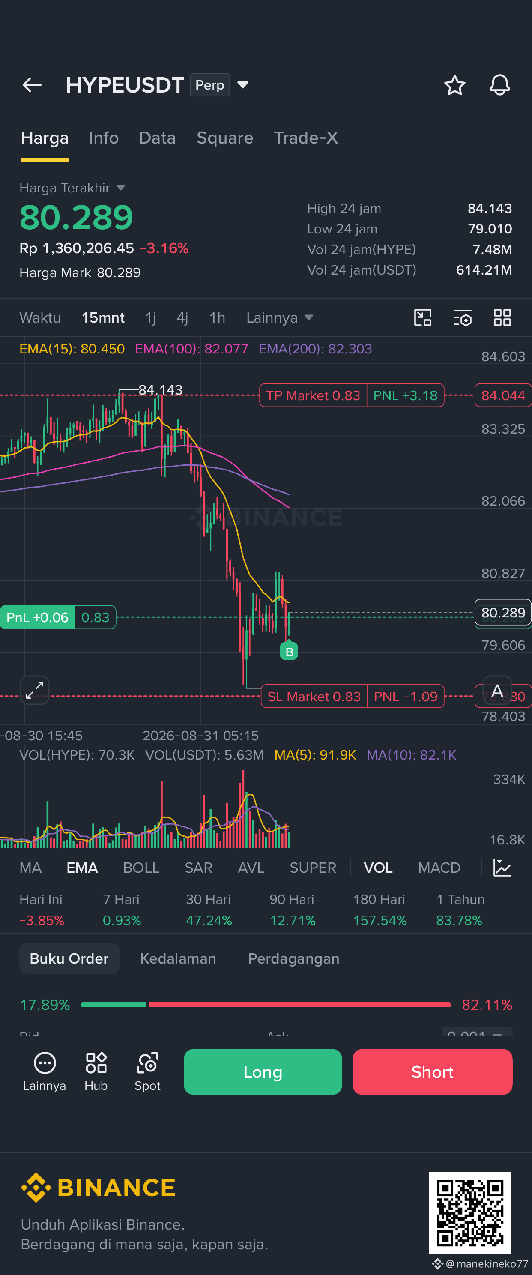Tap the 180 Hari 157.54% performance

click(380, 910)
